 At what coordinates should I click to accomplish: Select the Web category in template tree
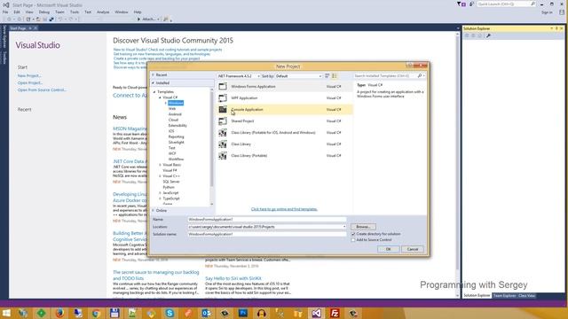click(172, 108)
